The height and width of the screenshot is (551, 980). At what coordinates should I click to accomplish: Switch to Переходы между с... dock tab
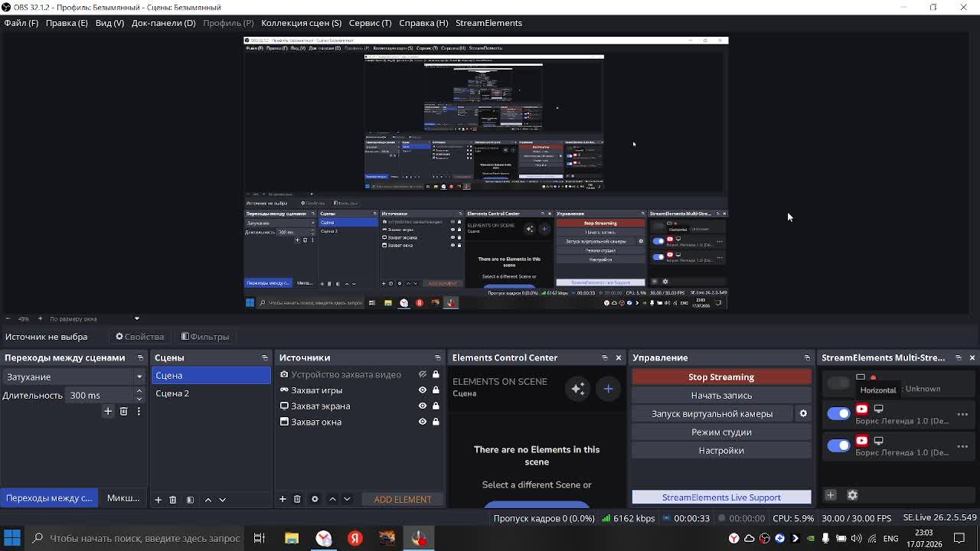(49, 498)
